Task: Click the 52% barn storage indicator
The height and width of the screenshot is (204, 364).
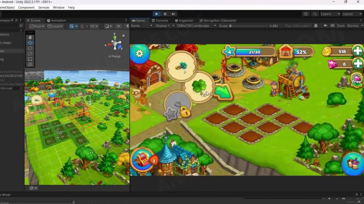Action: [x=296, y=52]
